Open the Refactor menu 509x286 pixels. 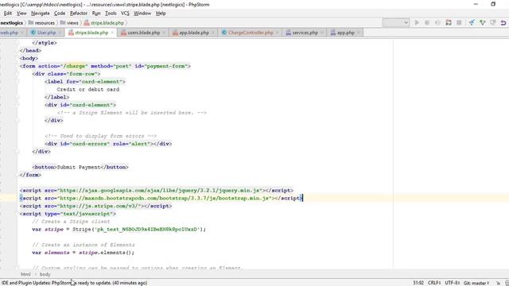tap(79, 14)
